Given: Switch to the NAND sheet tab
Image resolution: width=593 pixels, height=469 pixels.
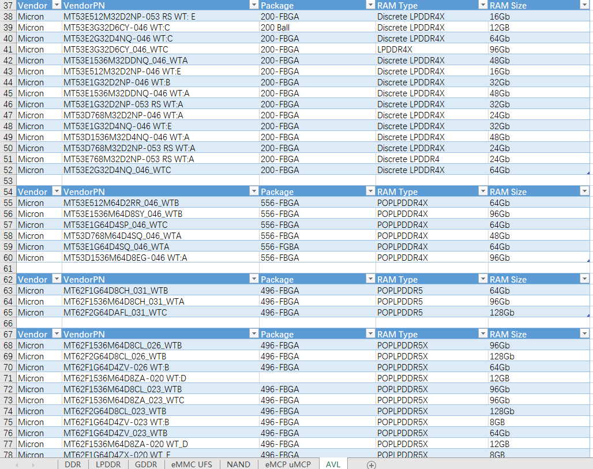Looking at the screenshot, I should 238,464.
